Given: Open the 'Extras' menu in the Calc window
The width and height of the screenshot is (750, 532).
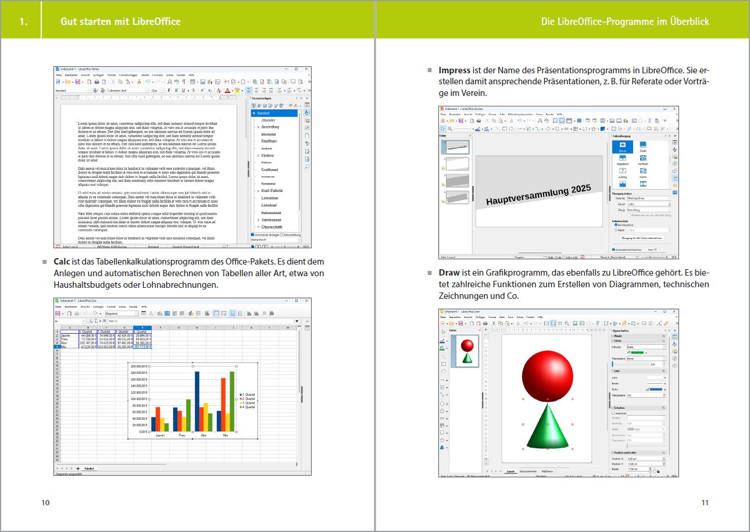Looking at the screenshot, I should click(122, 306).
